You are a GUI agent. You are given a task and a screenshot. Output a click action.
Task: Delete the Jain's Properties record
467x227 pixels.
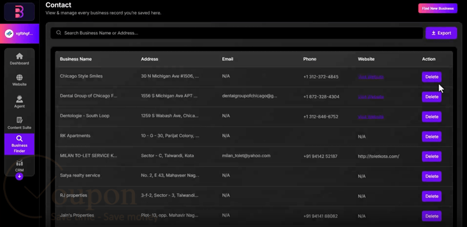click(432, 216)
